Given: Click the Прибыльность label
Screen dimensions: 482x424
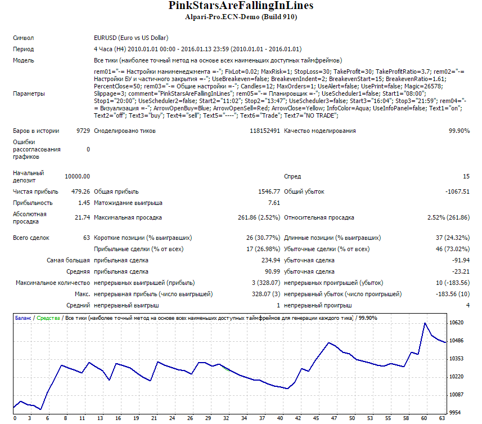Looking at the screenshot, I should pos(33,203).
